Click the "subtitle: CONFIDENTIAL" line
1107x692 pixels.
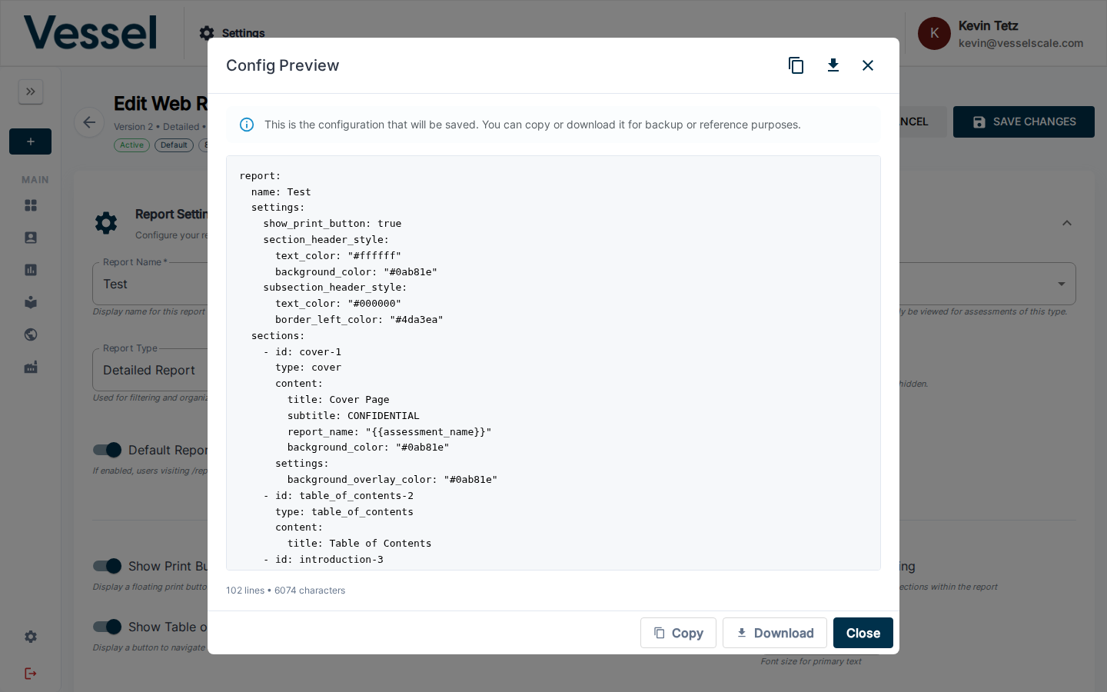[354, 415]
